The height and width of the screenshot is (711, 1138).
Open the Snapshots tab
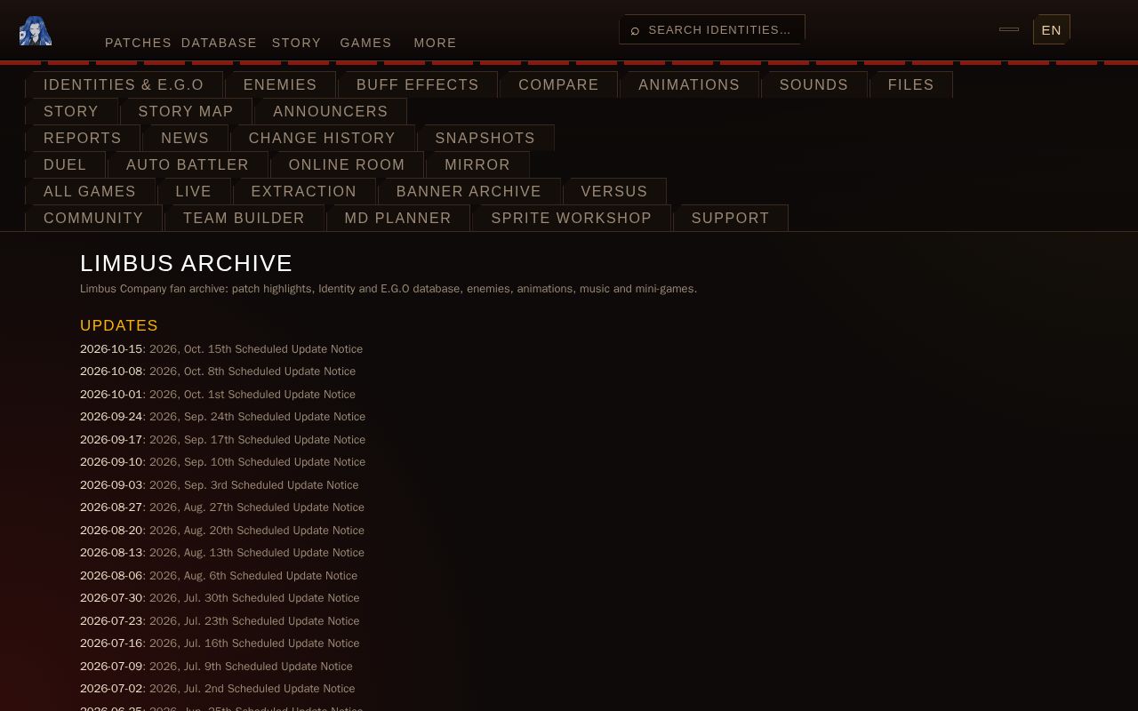485,138
